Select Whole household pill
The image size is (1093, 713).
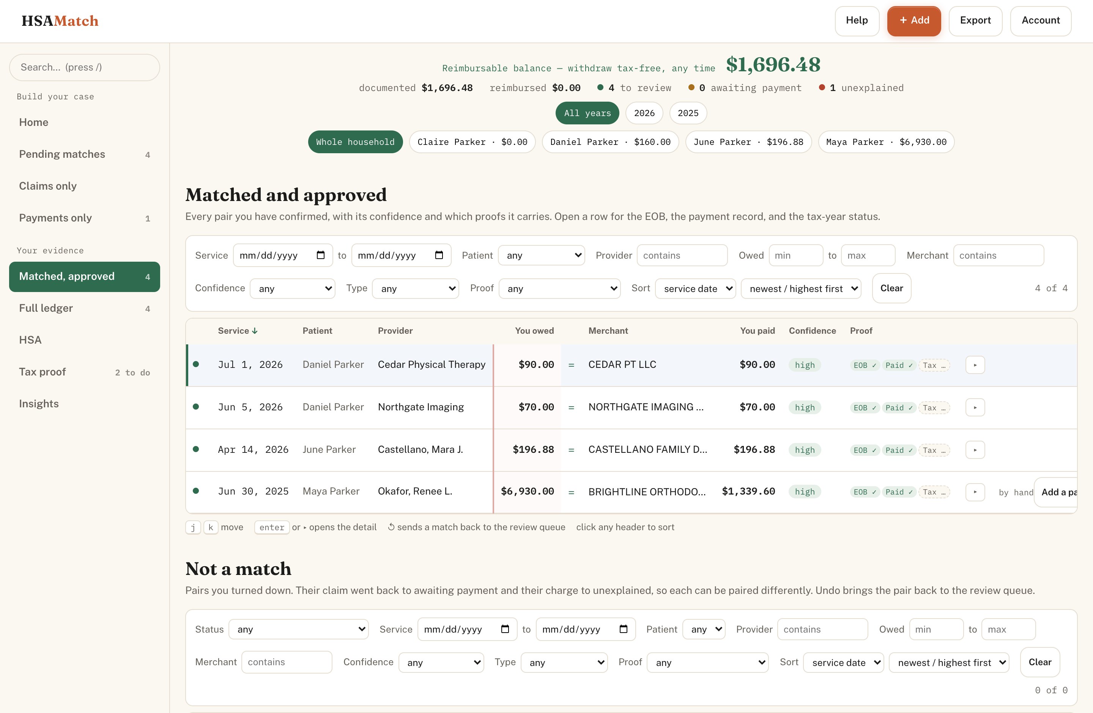tap(355, 142)
